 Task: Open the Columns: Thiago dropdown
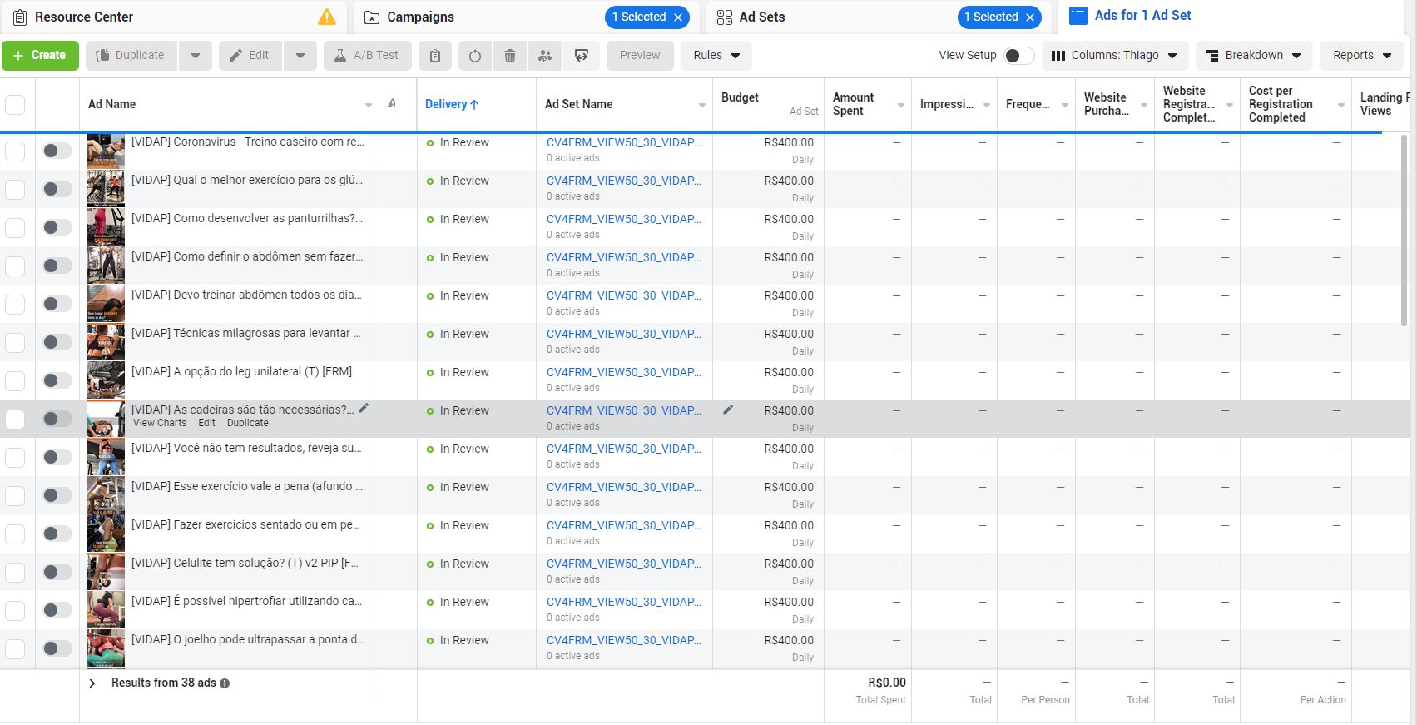(x=1114, y=56)
